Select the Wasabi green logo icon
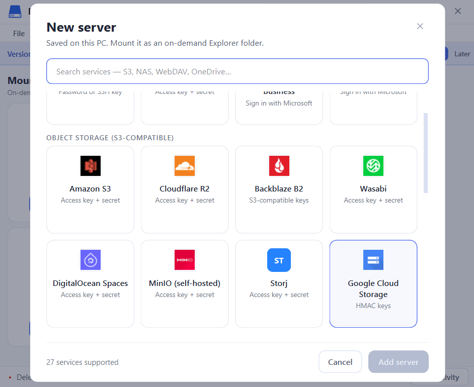Image resolution: width=474 pixels, height=387 pixels. pyautogui.click(x=373, y=166)
